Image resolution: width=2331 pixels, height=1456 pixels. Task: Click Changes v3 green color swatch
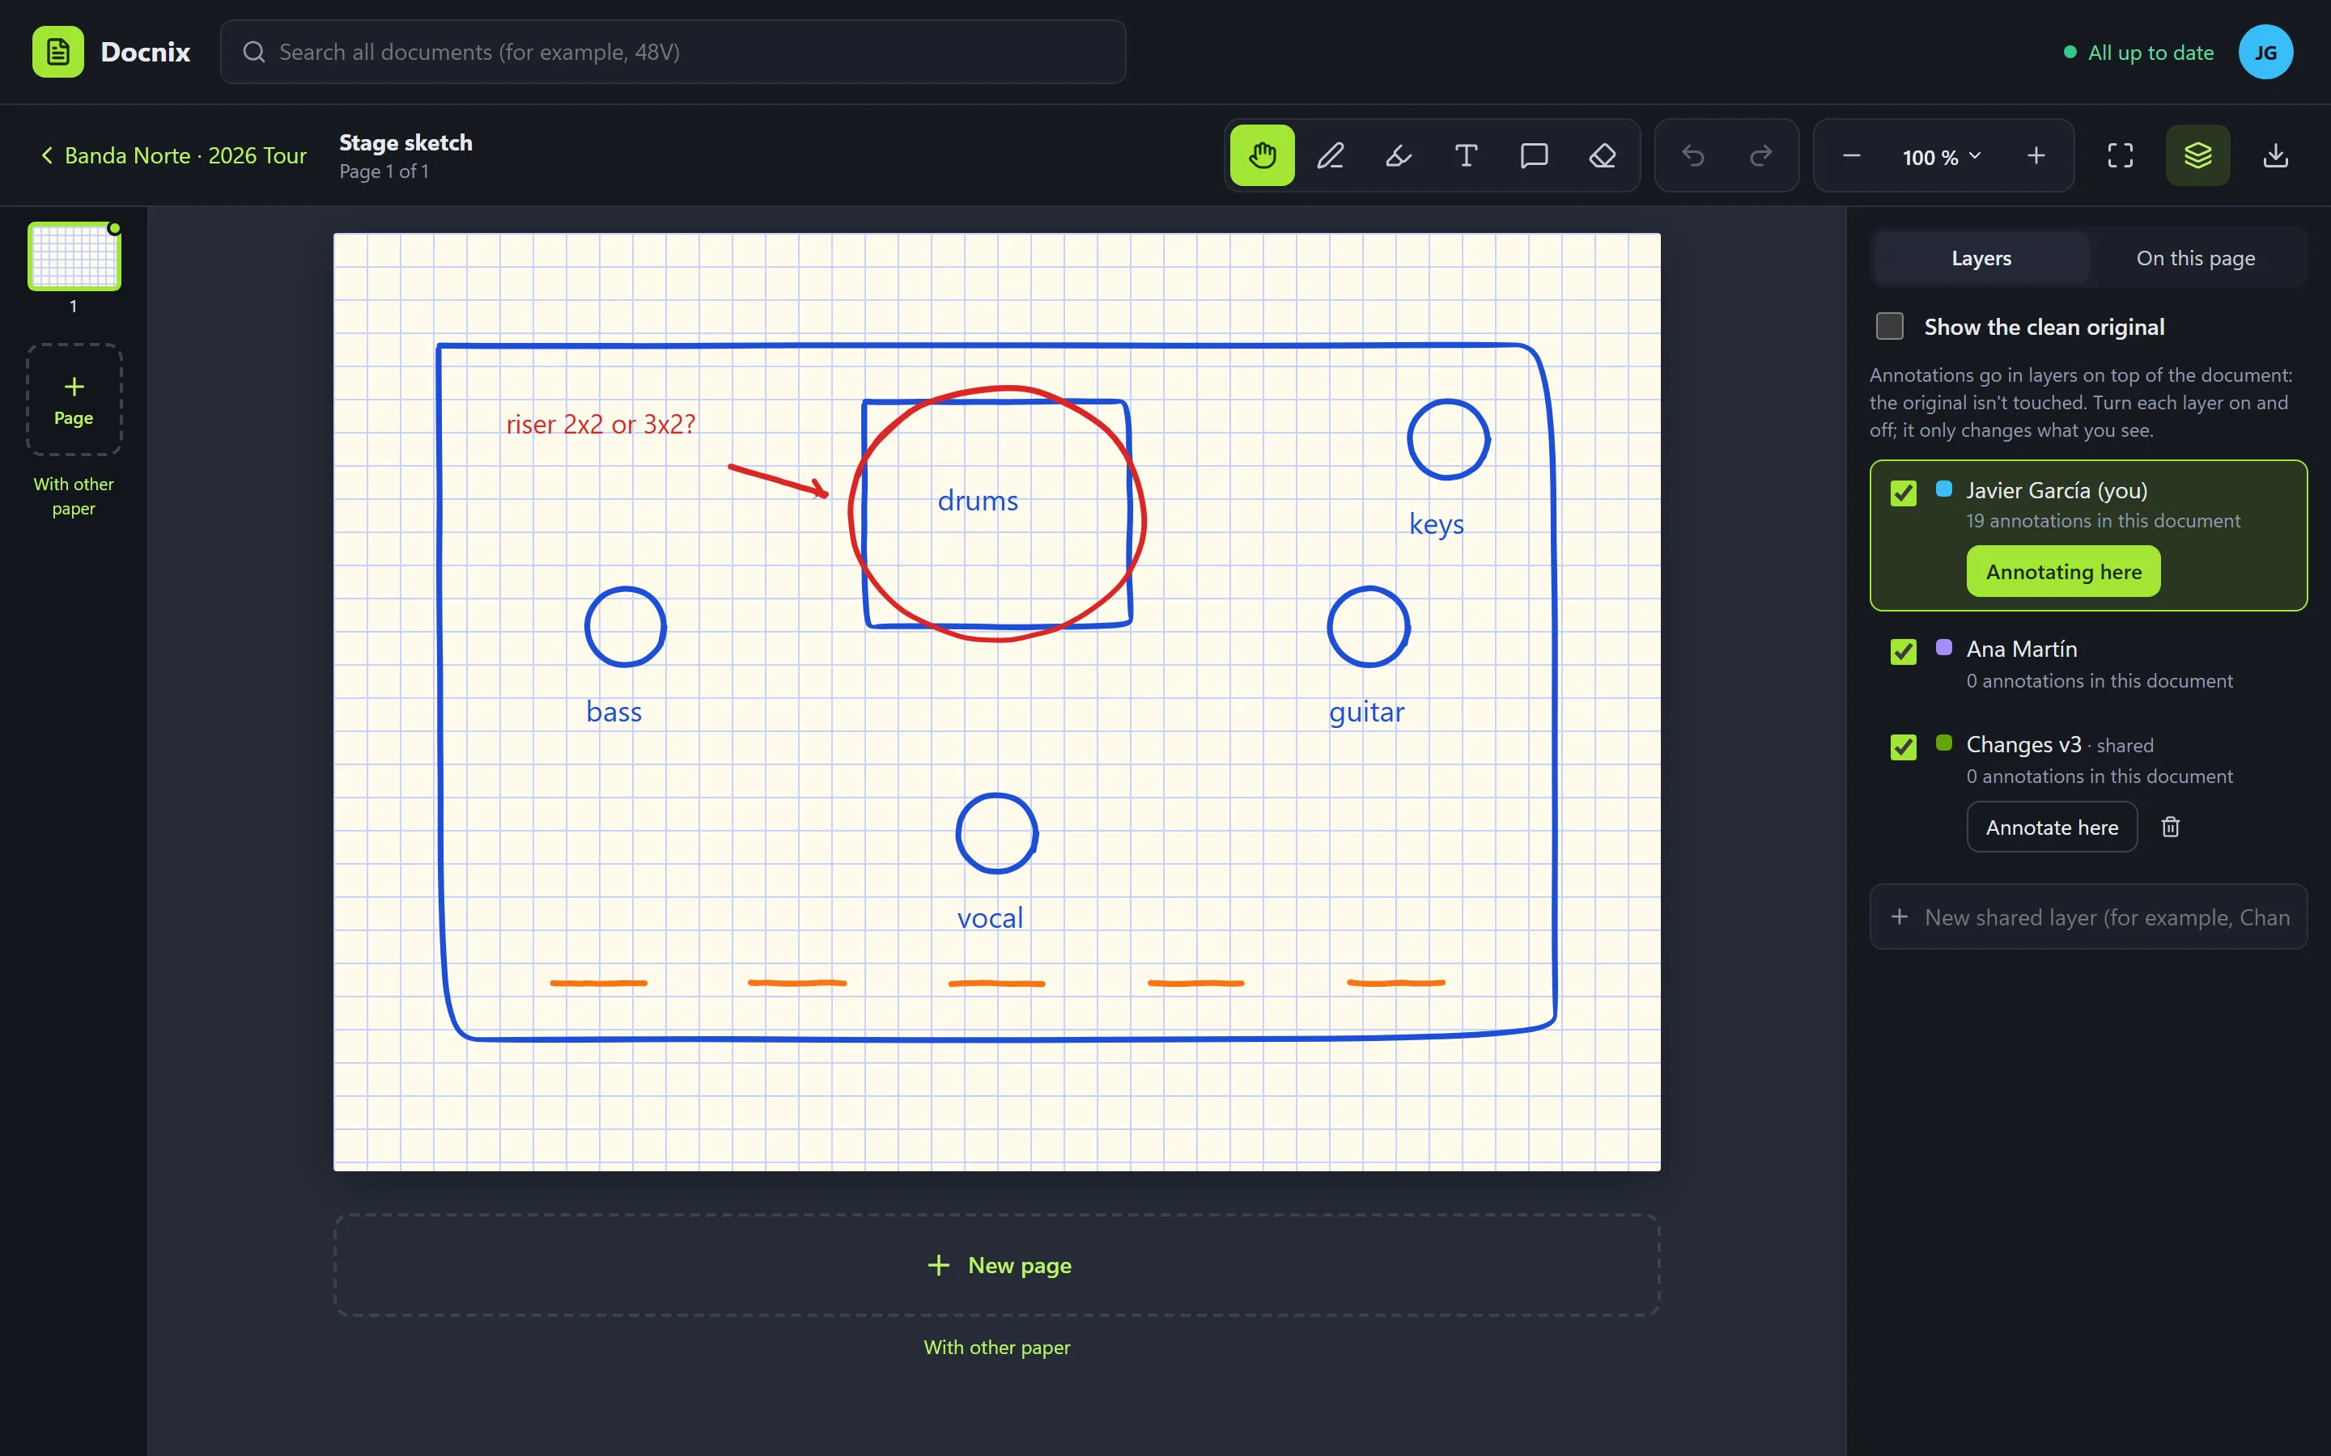click(x=1944, y=743)
